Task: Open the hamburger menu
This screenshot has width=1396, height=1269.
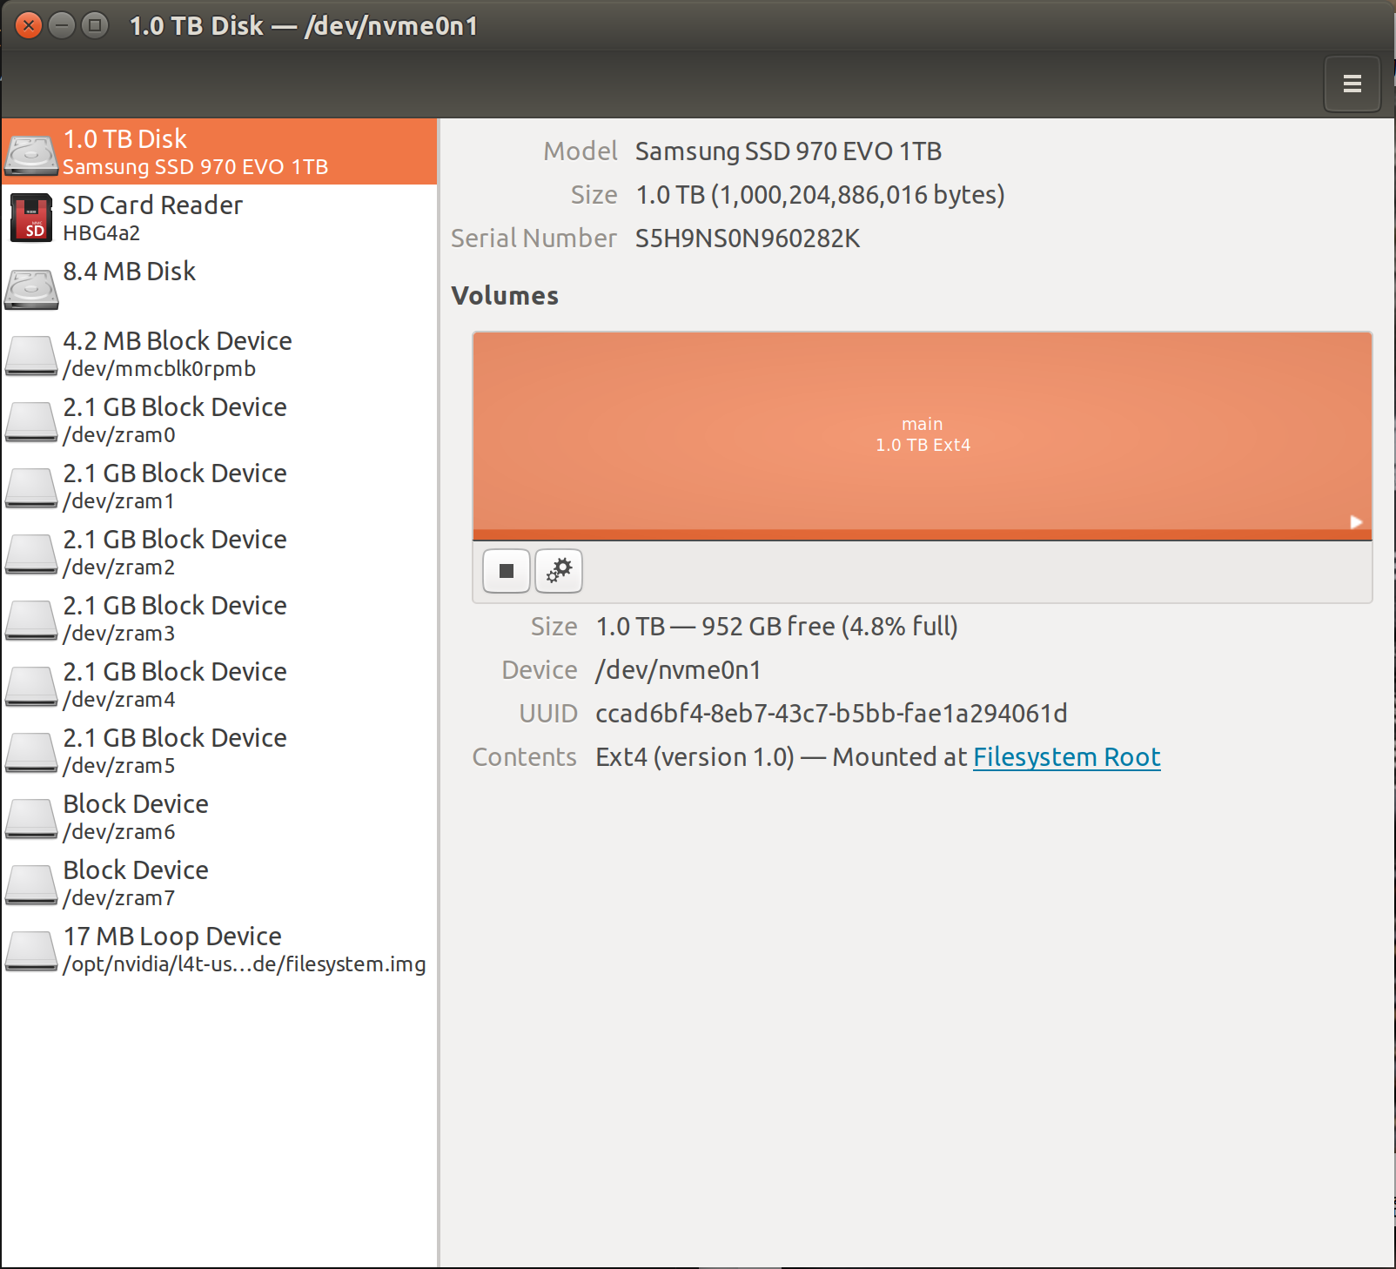Action: (x=1352, y=84)
